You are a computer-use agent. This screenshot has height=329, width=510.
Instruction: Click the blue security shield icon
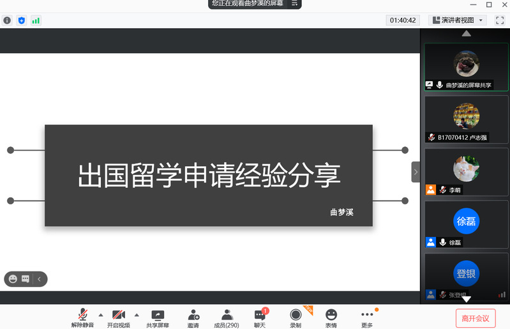(x=22, y=20)
